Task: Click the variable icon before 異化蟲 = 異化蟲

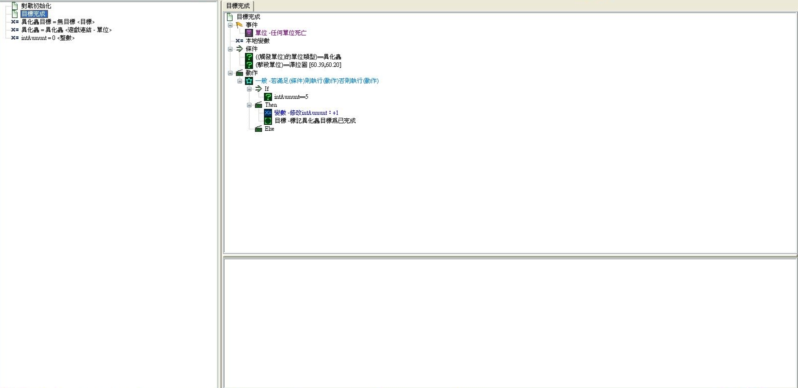Action: point(14,30)
